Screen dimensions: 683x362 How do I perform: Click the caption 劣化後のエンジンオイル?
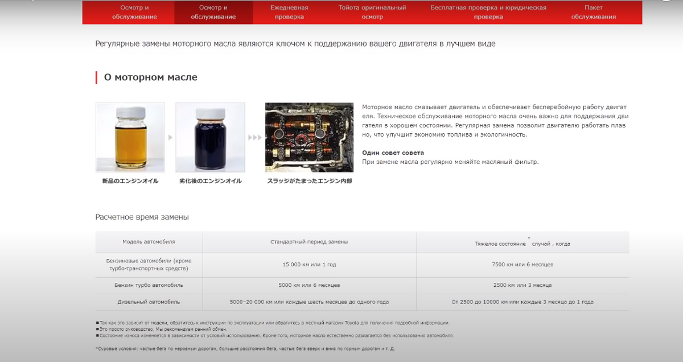tap(211, 181)
